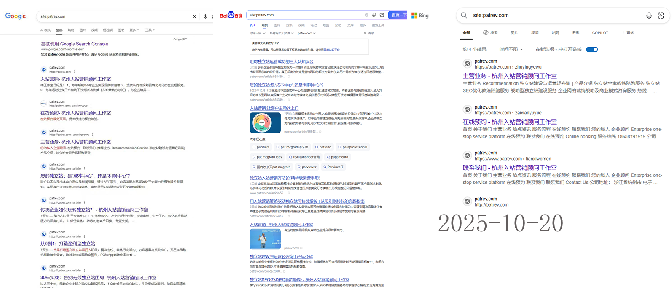Viewport: 672px width, 289px height.
Task: Clear Baidu search box with round X
Action: pos(366,15)
